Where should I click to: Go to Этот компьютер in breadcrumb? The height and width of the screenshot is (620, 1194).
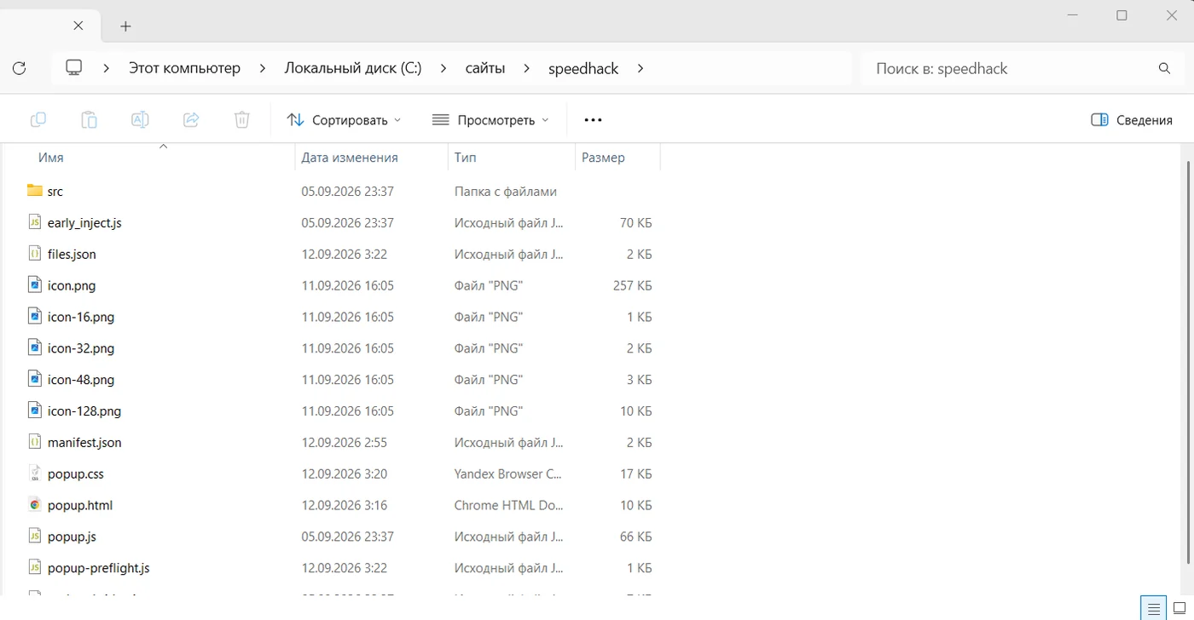coord(184,68)
